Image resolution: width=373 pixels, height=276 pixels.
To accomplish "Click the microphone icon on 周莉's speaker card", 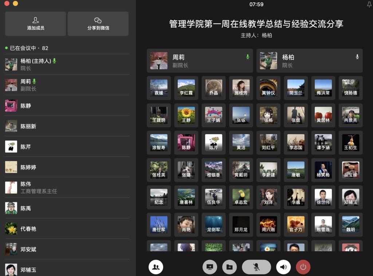I will (x=248, y=57).
